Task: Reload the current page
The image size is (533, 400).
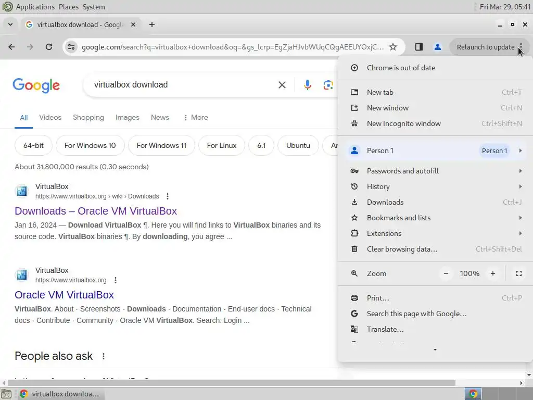Action: 48,47
